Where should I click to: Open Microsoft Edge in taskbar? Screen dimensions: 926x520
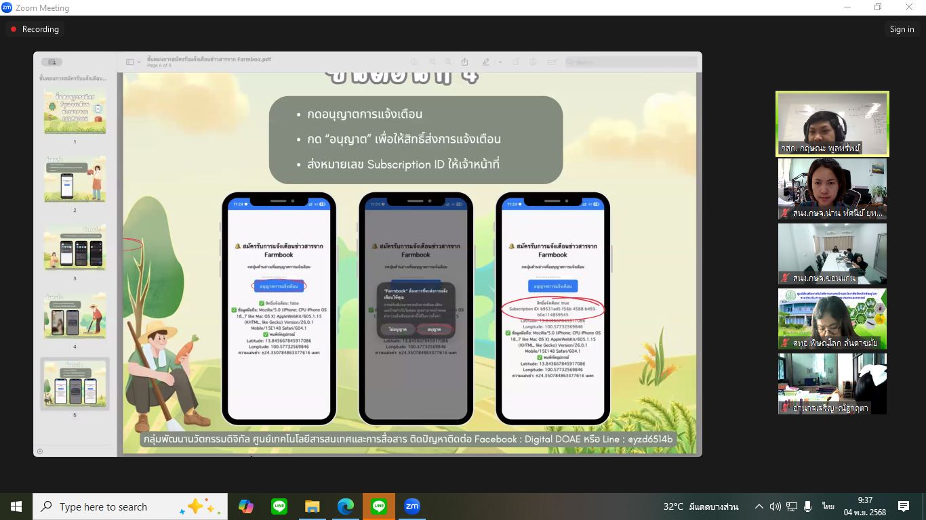346,506
